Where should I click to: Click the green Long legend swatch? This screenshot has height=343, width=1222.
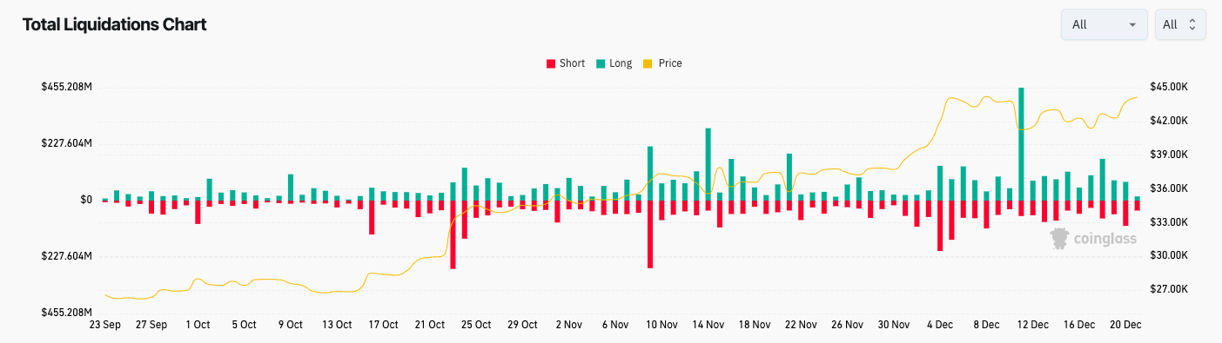pyautogui.click(x=601, y=63)
